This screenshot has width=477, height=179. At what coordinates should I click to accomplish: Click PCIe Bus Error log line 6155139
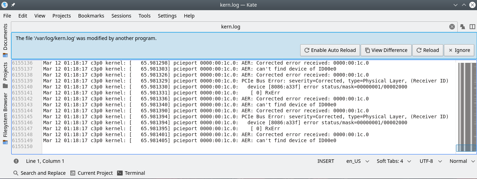246,81
